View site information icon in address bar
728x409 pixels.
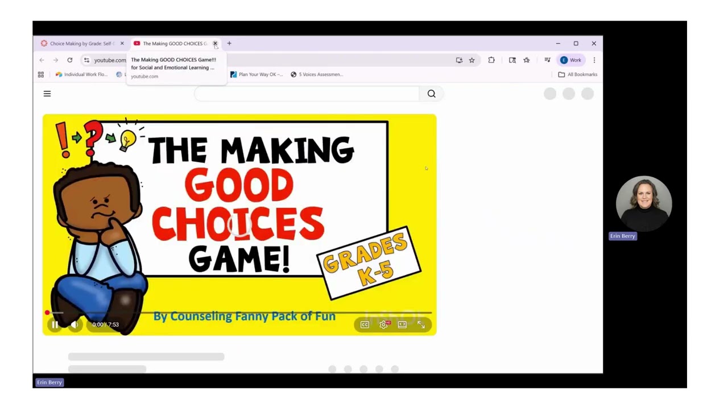click(x=86, y=60)
